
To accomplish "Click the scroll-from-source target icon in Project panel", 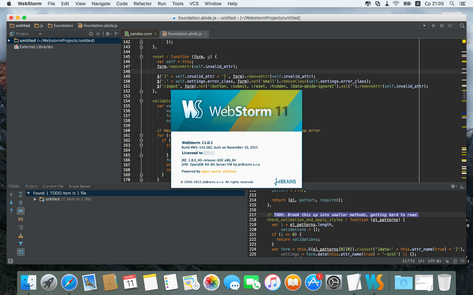I will tap(91, 34).
